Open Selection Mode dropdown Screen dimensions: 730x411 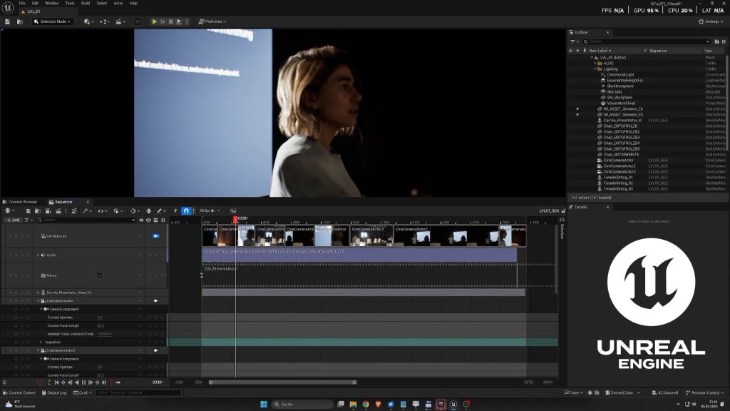tap(52, 21)
